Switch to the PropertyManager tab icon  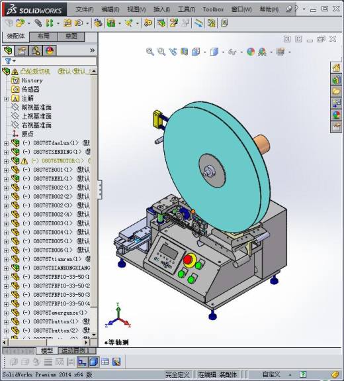pyautogui.click(x=22, y=50)
